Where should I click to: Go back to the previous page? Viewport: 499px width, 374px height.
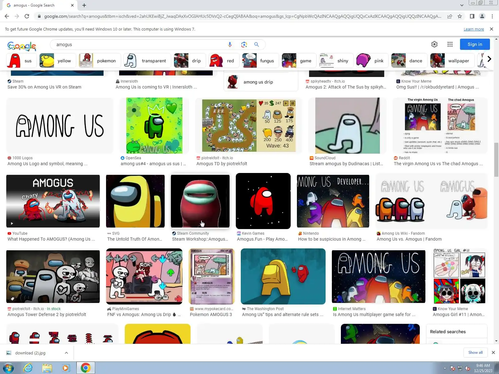coord(7,16)
